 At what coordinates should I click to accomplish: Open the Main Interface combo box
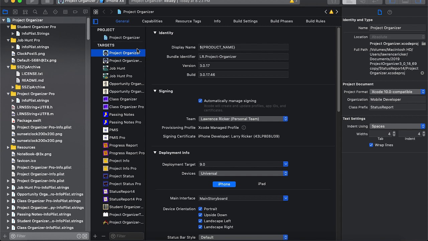coord(243,198)
